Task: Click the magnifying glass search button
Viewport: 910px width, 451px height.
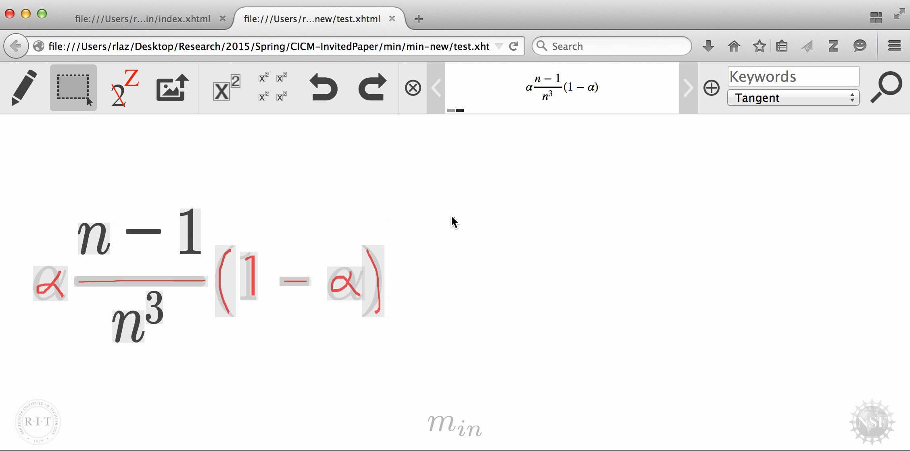Action: [x=886, y=87]
